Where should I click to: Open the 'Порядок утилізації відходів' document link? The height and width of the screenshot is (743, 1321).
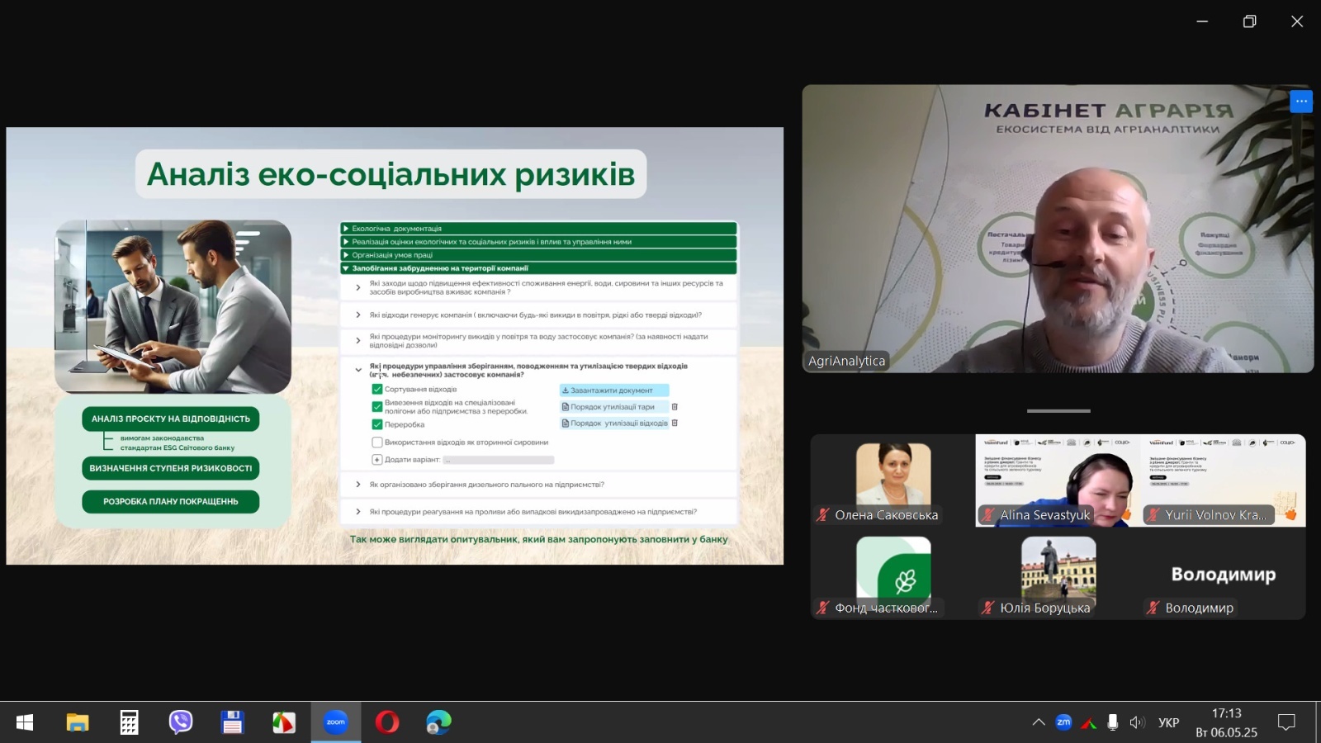pyautogui.click(x=615, y=423)
